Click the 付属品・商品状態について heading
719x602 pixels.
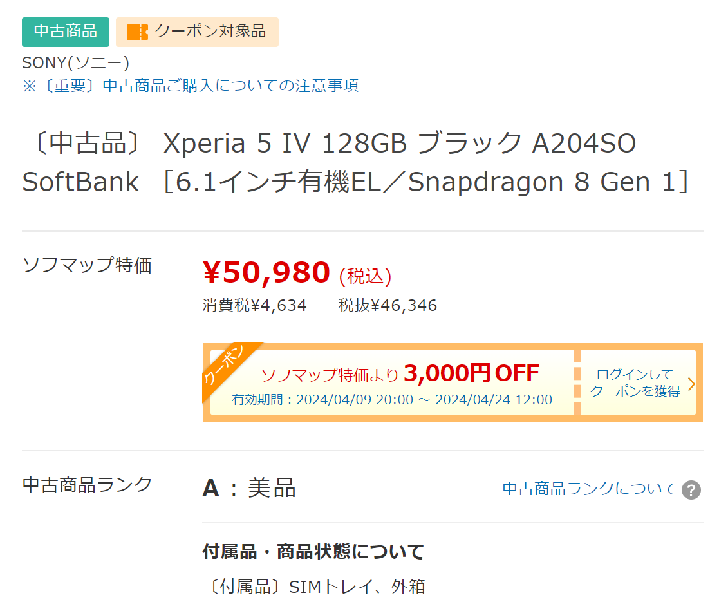313,552
